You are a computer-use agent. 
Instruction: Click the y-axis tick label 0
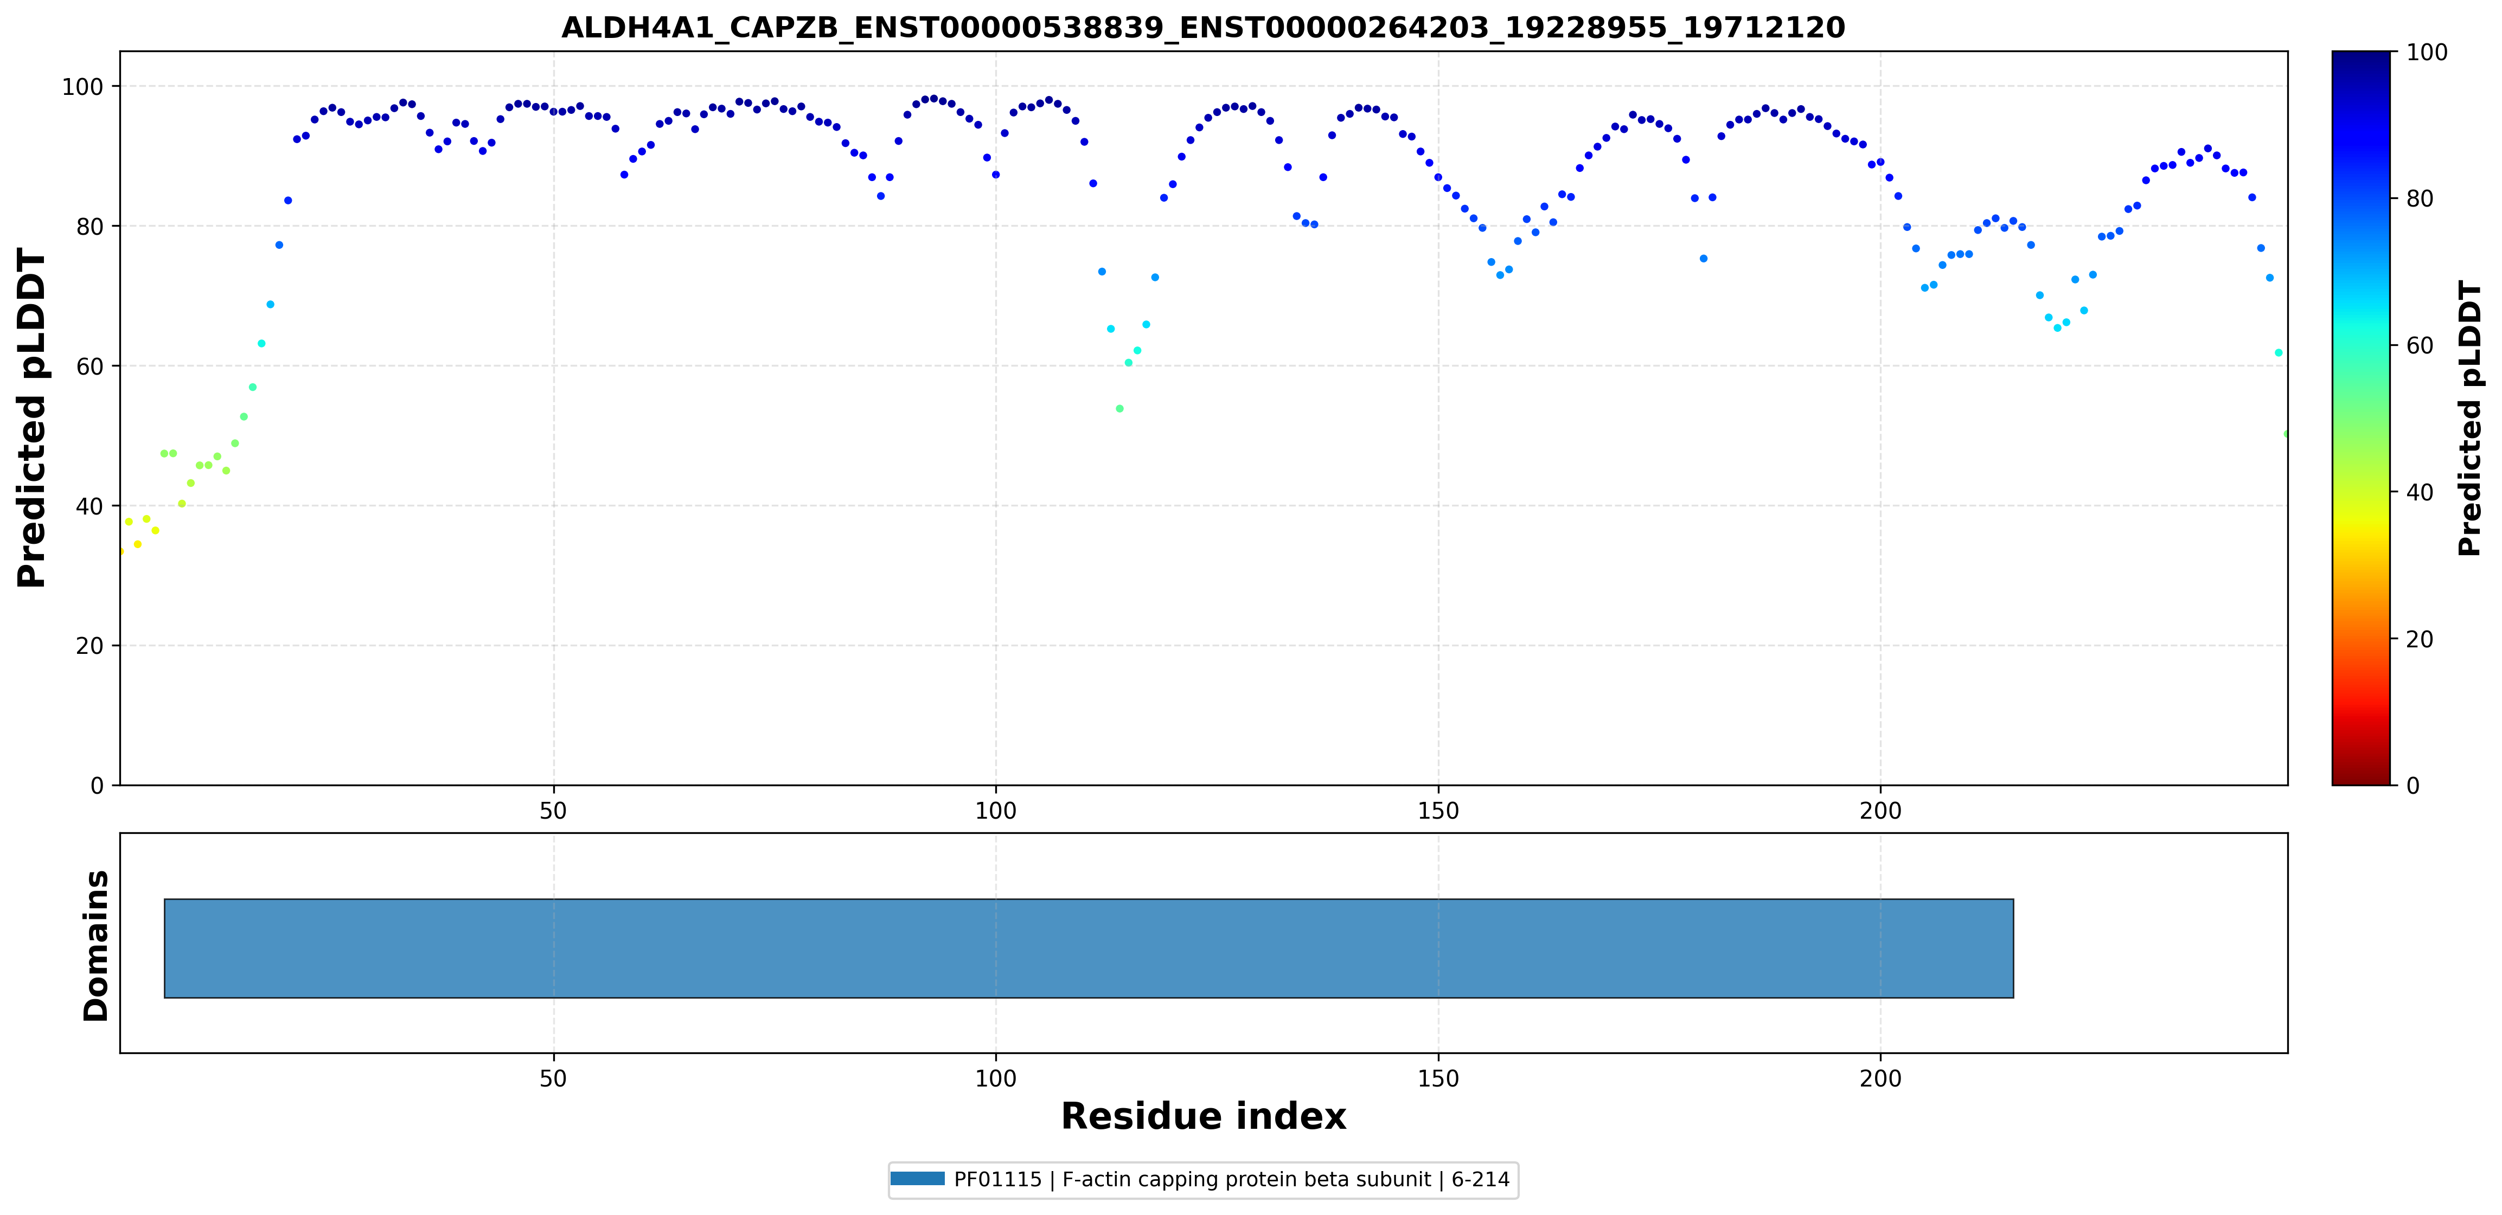[97, 786]
